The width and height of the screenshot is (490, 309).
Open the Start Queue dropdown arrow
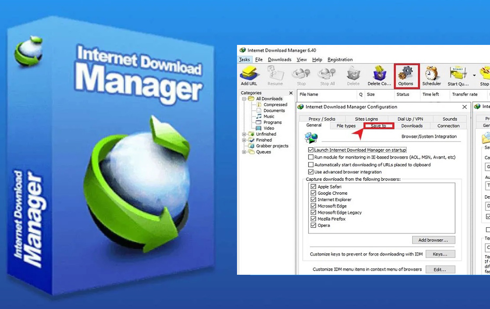click(474, 75)
